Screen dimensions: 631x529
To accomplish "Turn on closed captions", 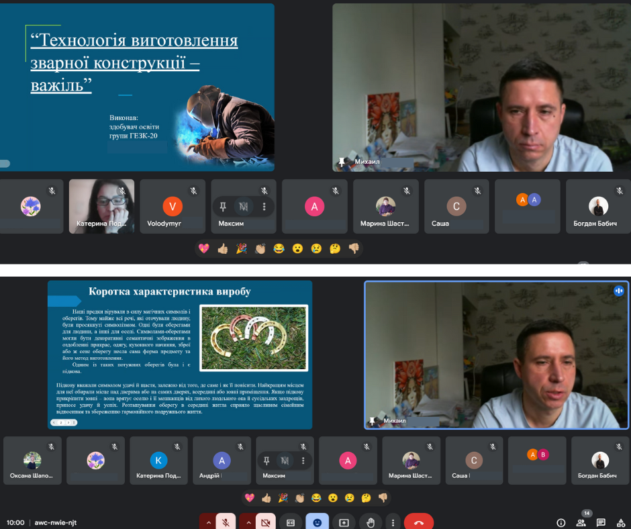I will click(291, 522).
